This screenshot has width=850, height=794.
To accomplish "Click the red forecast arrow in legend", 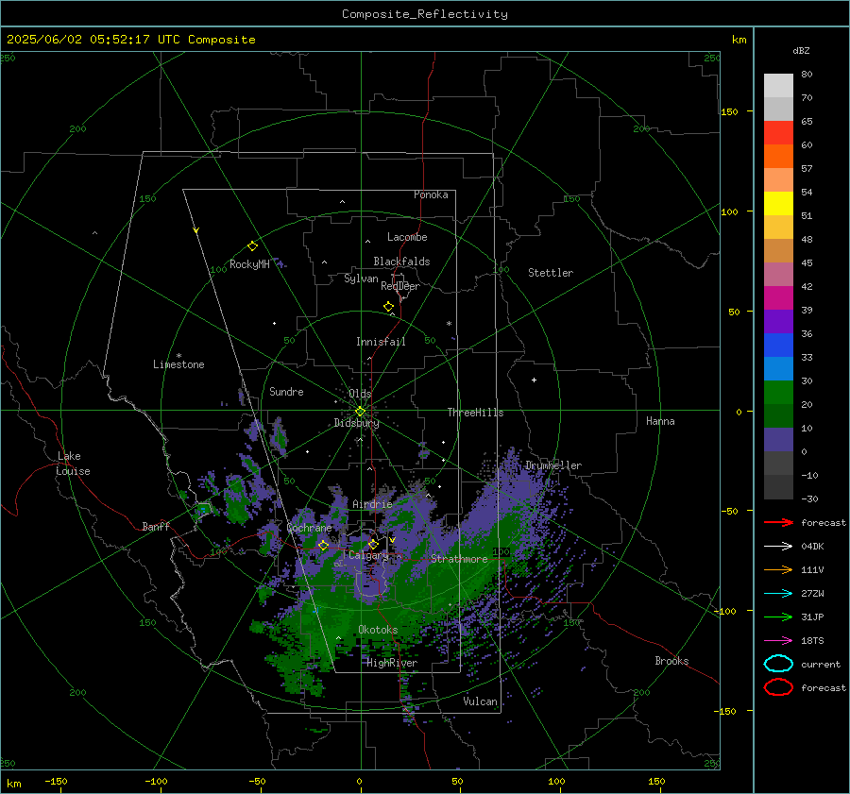I will pos(778,522).
